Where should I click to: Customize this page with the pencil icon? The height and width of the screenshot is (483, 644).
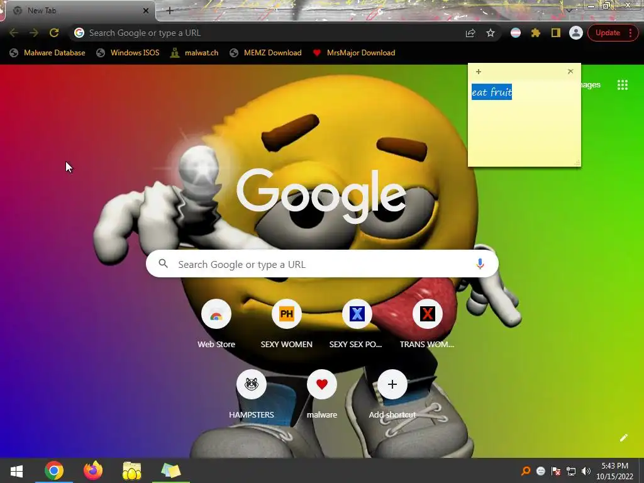pyautogui.click(x=623, y=438)
